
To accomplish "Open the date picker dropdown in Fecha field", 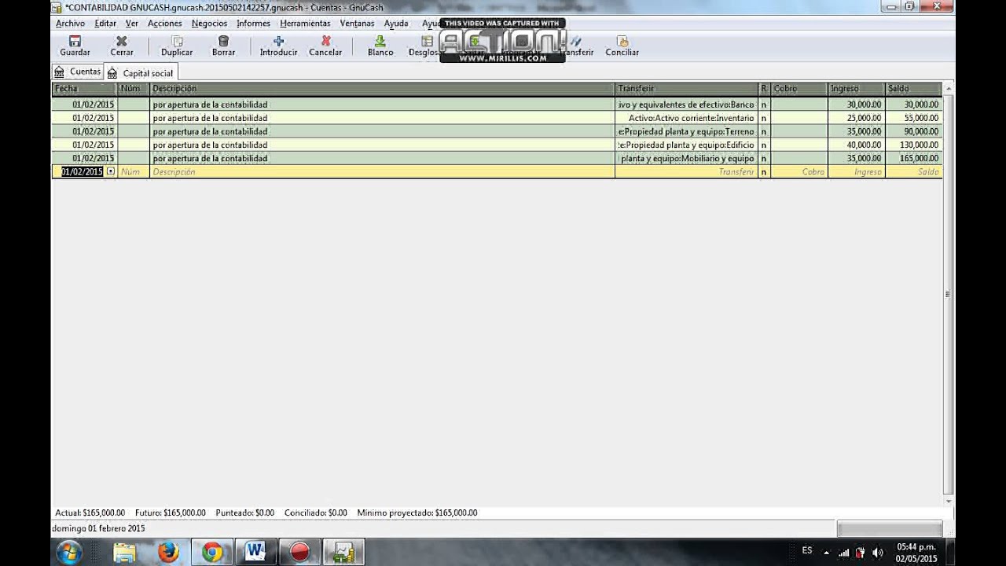I will 111,171.
